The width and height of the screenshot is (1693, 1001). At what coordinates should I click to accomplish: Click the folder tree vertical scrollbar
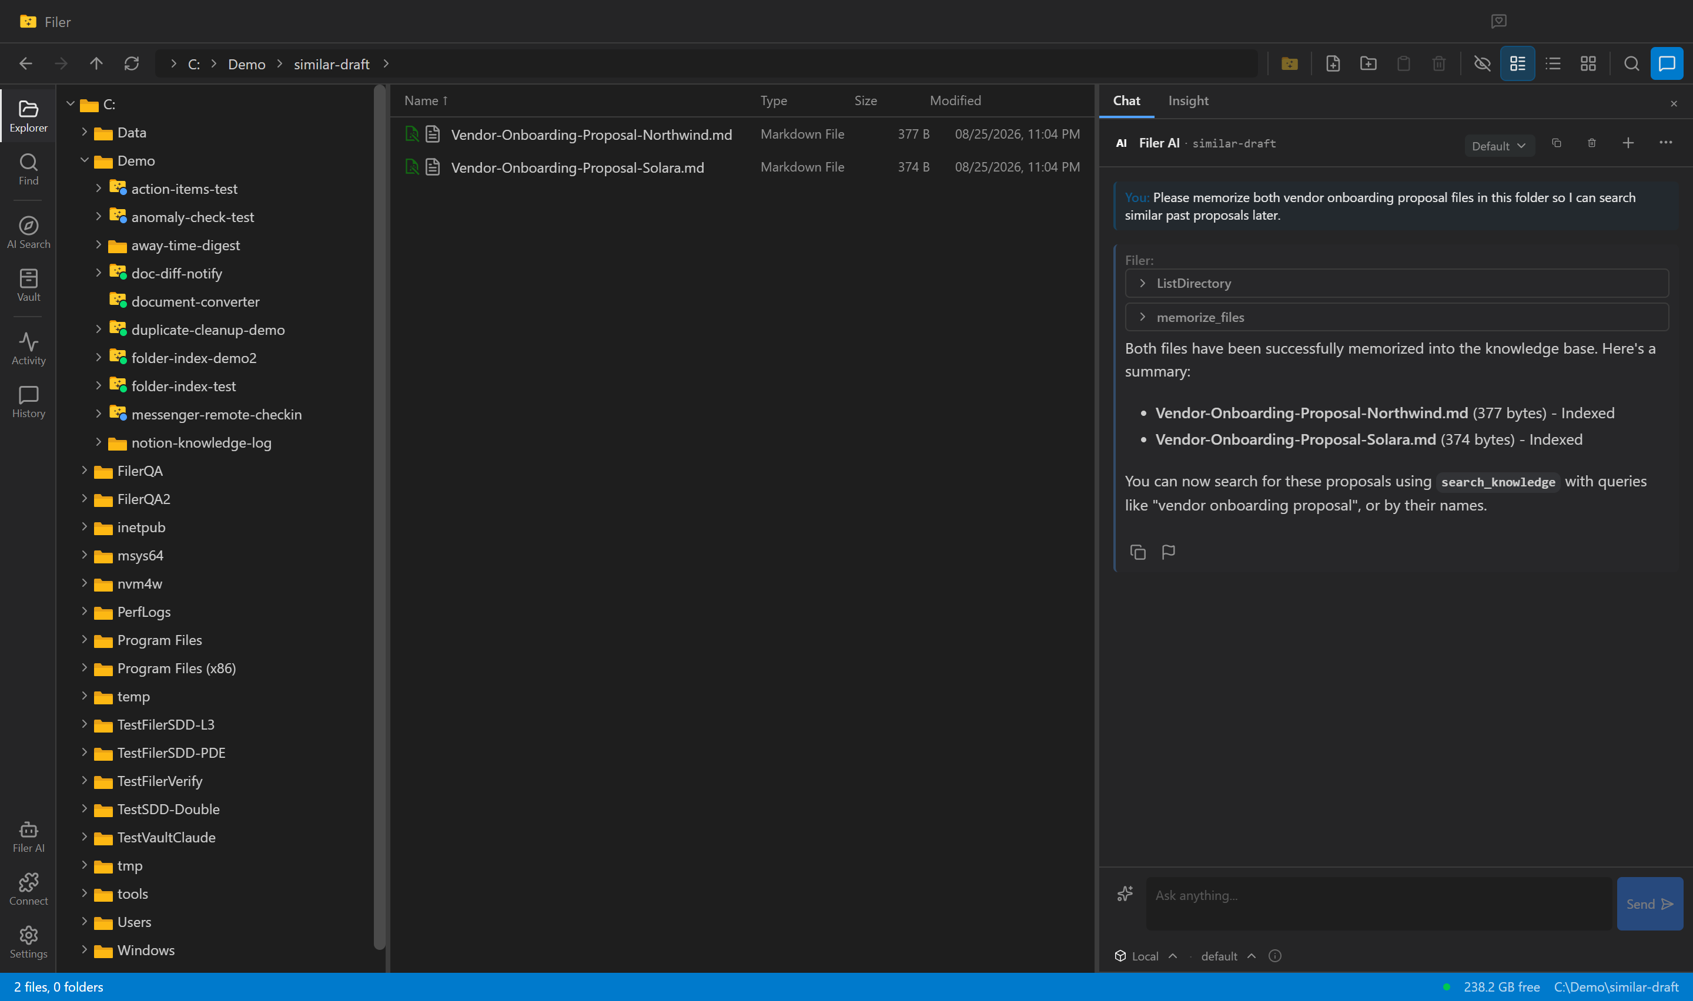tap(379, 517)
